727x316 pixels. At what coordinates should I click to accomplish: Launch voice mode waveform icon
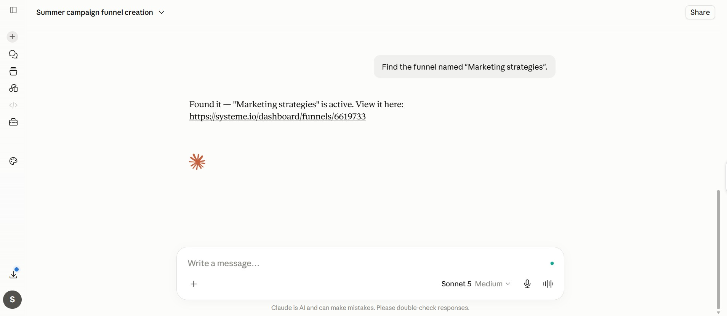(548, 284)
